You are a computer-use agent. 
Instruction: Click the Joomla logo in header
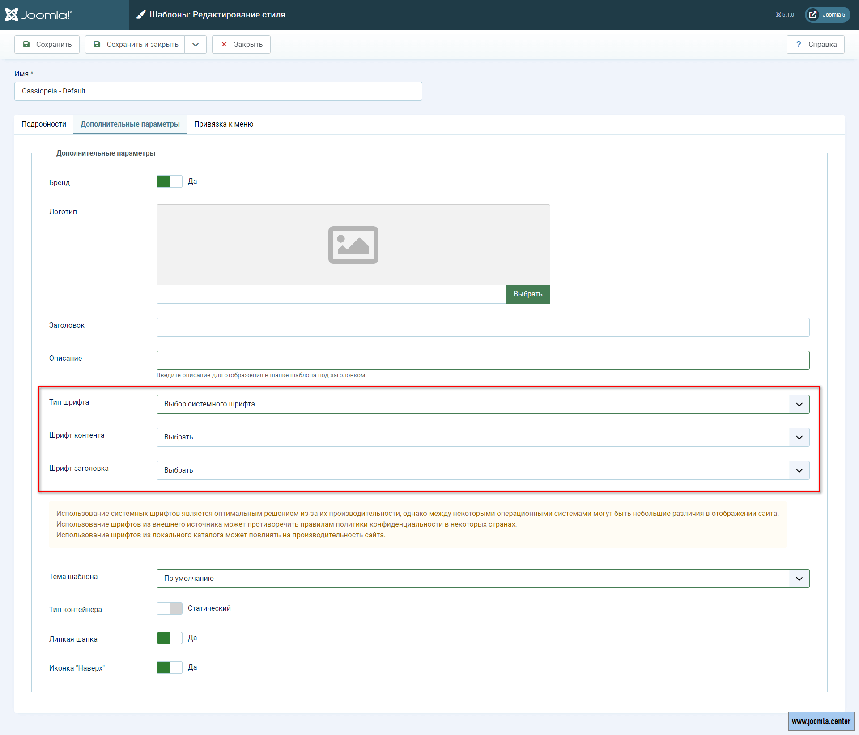click(38, 15)
